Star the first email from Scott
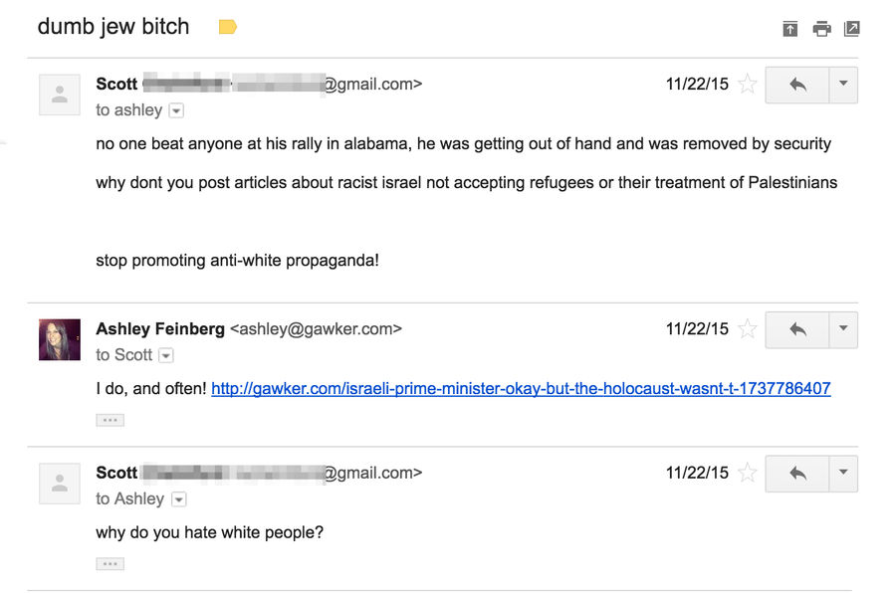This screenshot has width=896, height=594. (x=748, y=85)
